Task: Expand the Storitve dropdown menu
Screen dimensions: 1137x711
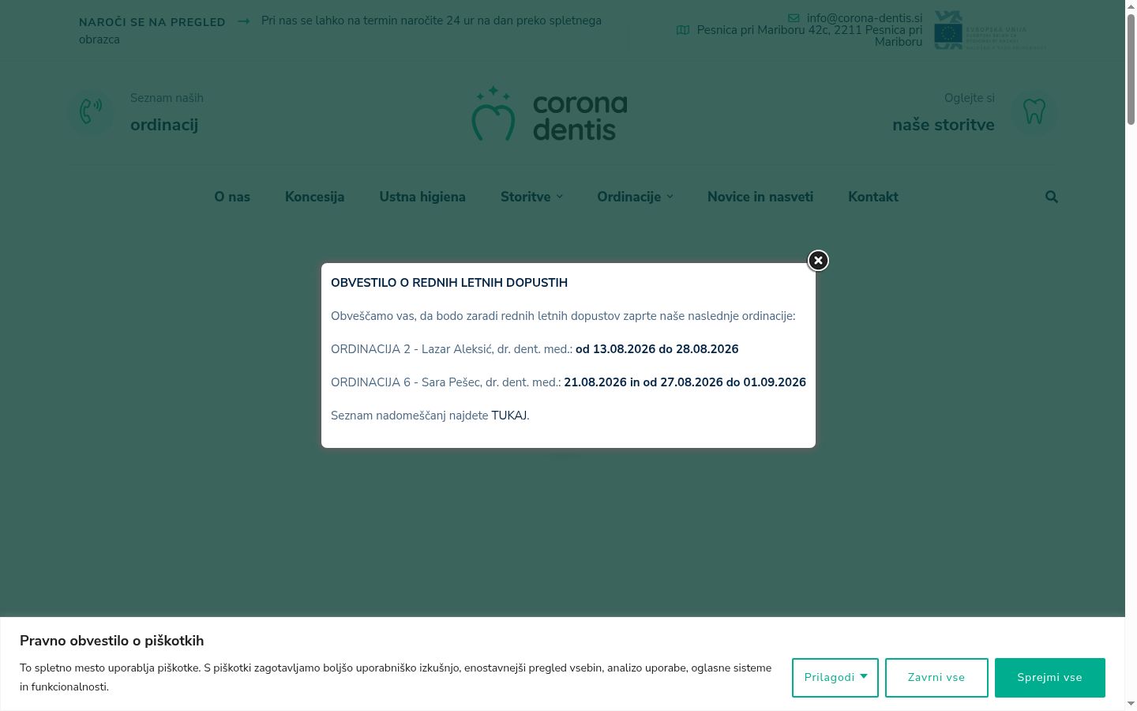Action: (x=531, y=197)
